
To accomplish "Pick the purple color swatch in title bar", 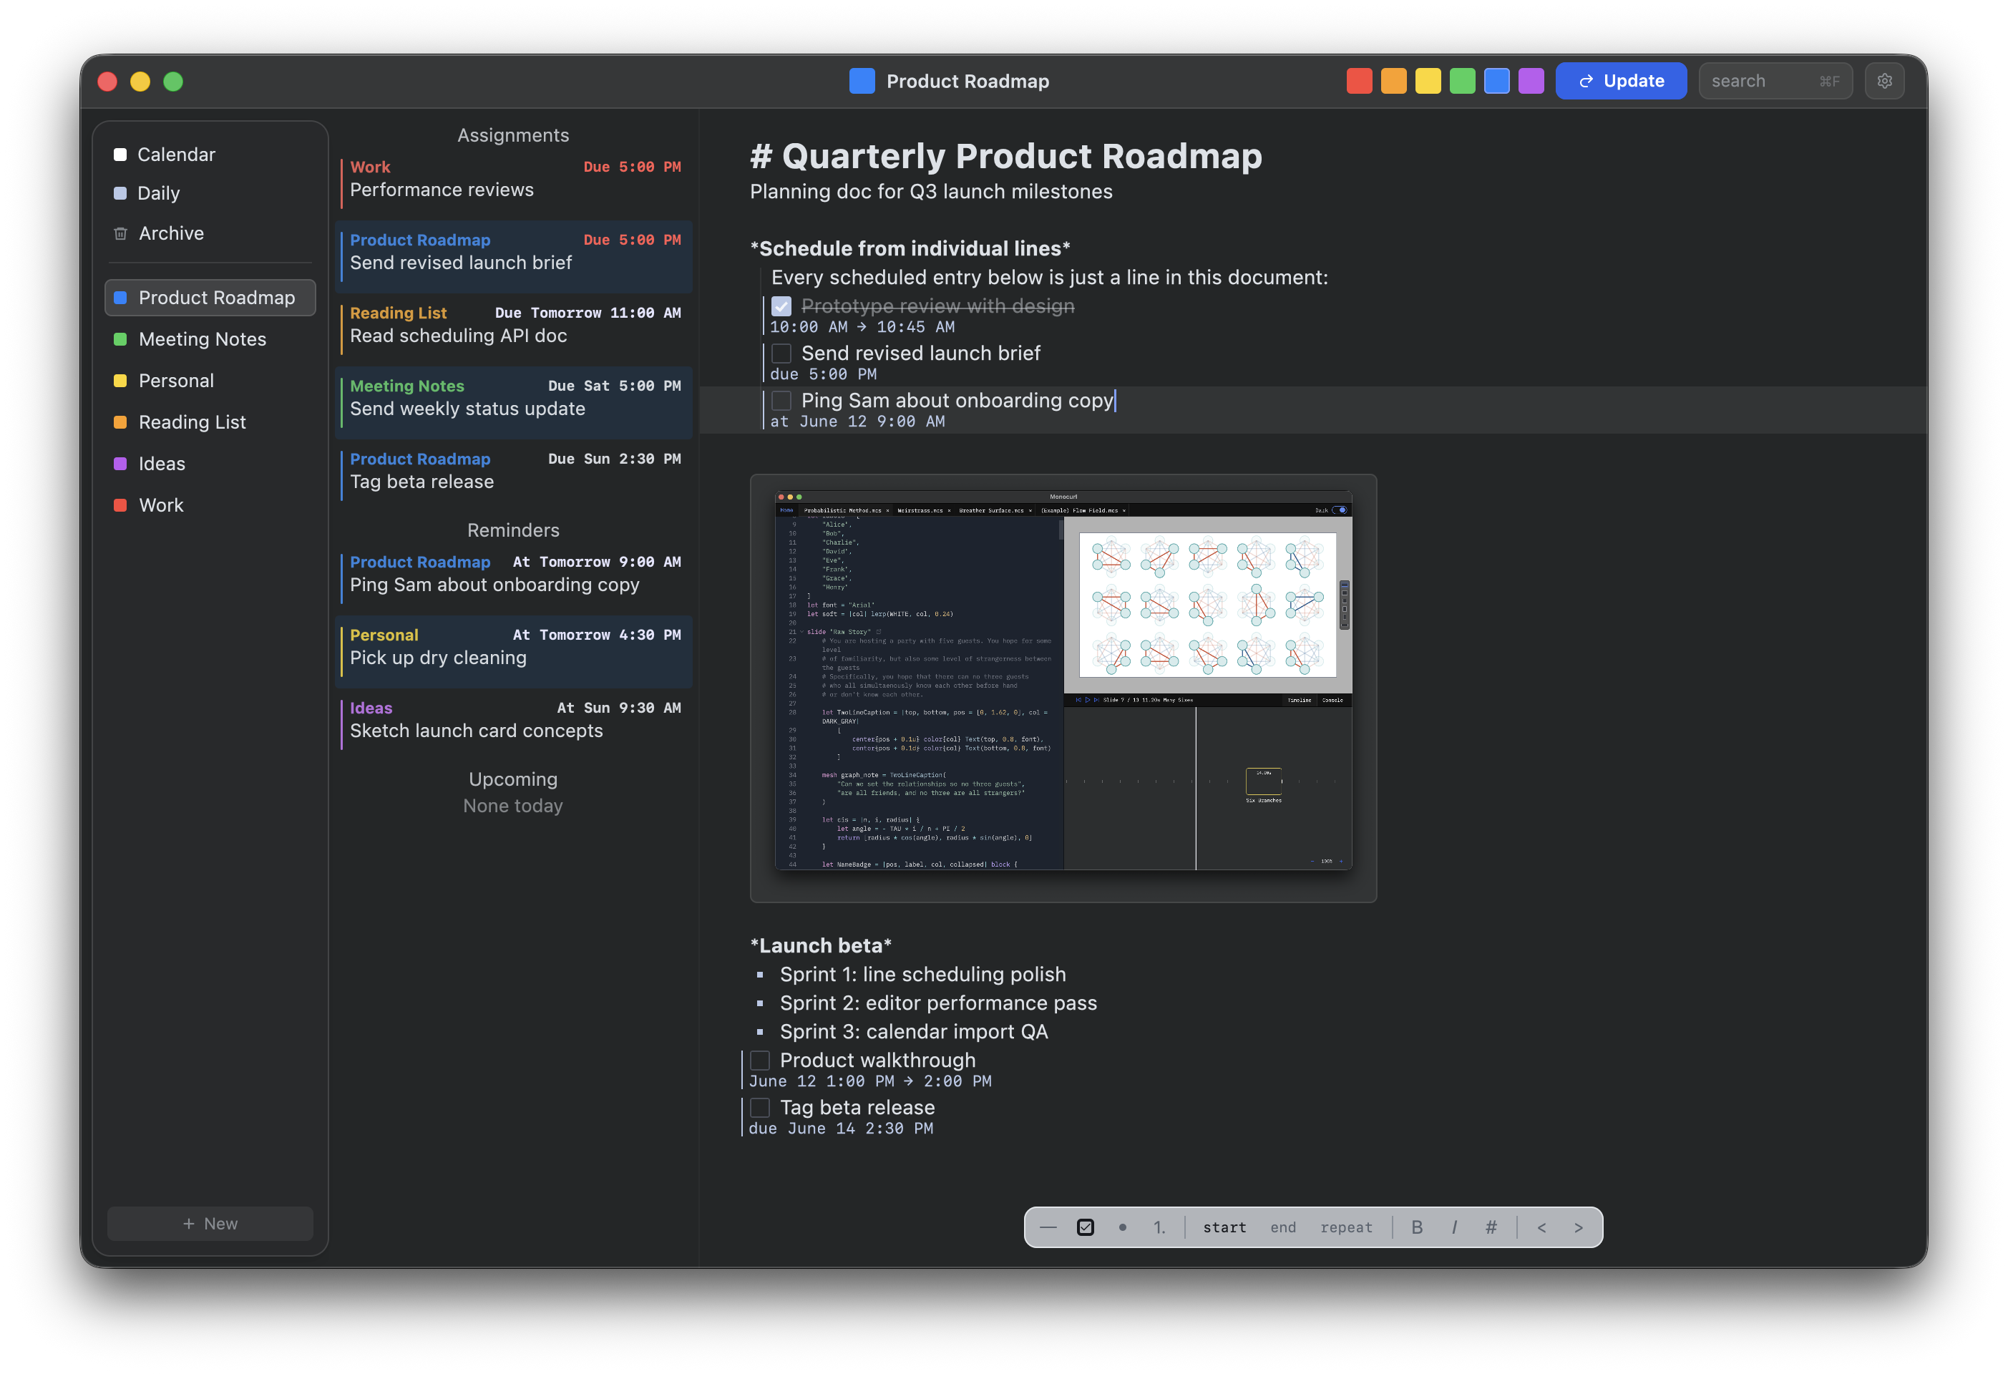I will click(1531, 82).
